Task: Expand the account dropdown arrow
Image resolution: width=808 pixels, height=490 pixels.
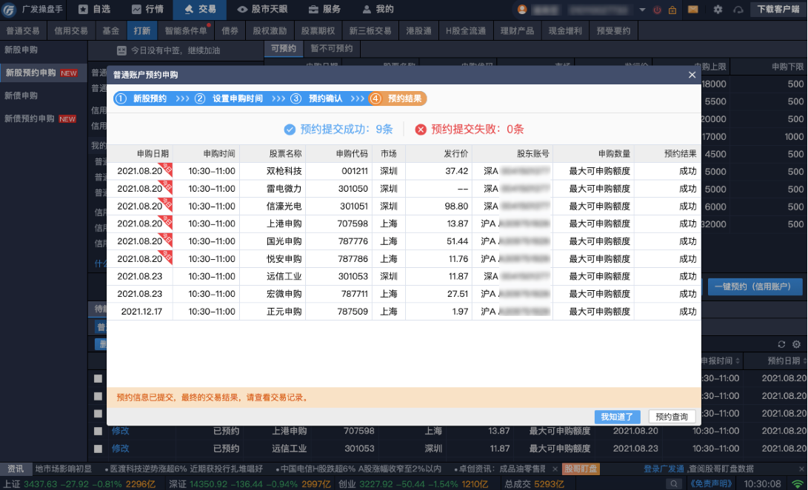Action: coord(642,10)
